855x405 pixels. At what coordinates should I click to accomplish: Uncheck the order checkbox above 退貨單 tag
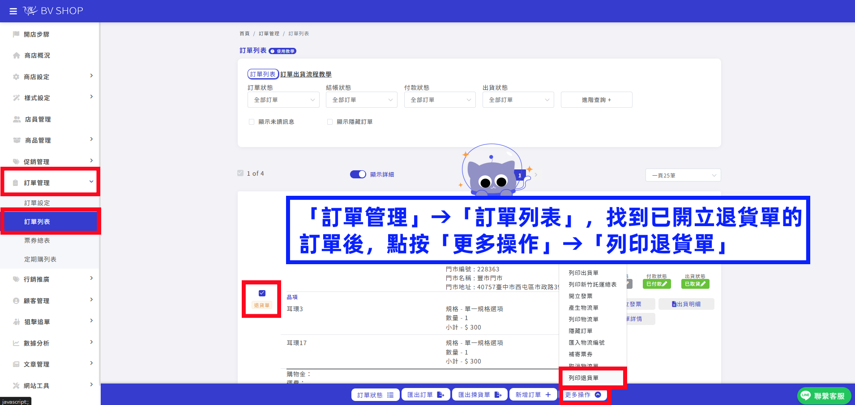262,293
